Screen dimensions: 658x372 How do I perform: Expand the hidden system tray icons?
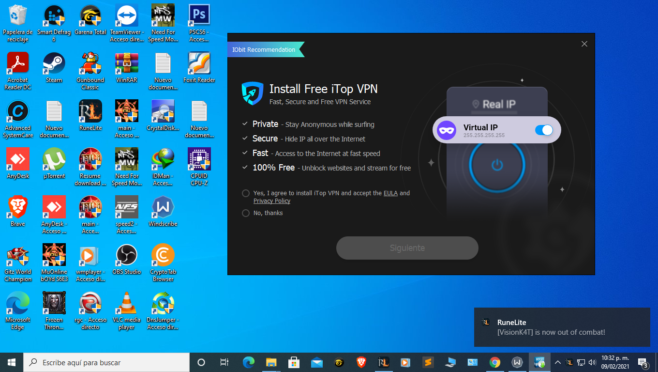(558, 362)
